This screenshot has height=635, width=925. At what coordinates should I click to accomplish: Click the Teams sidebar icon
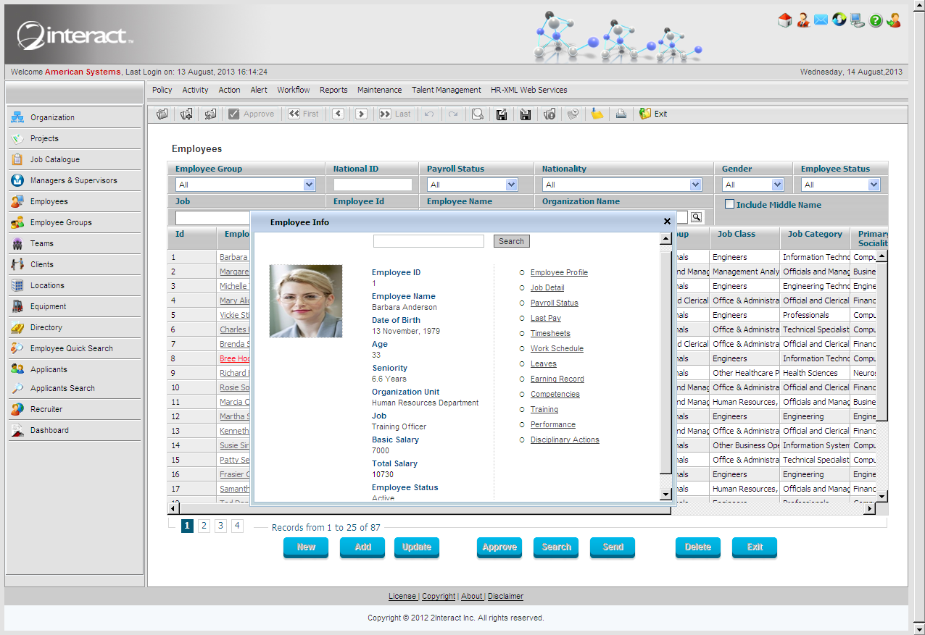[17, 243]
